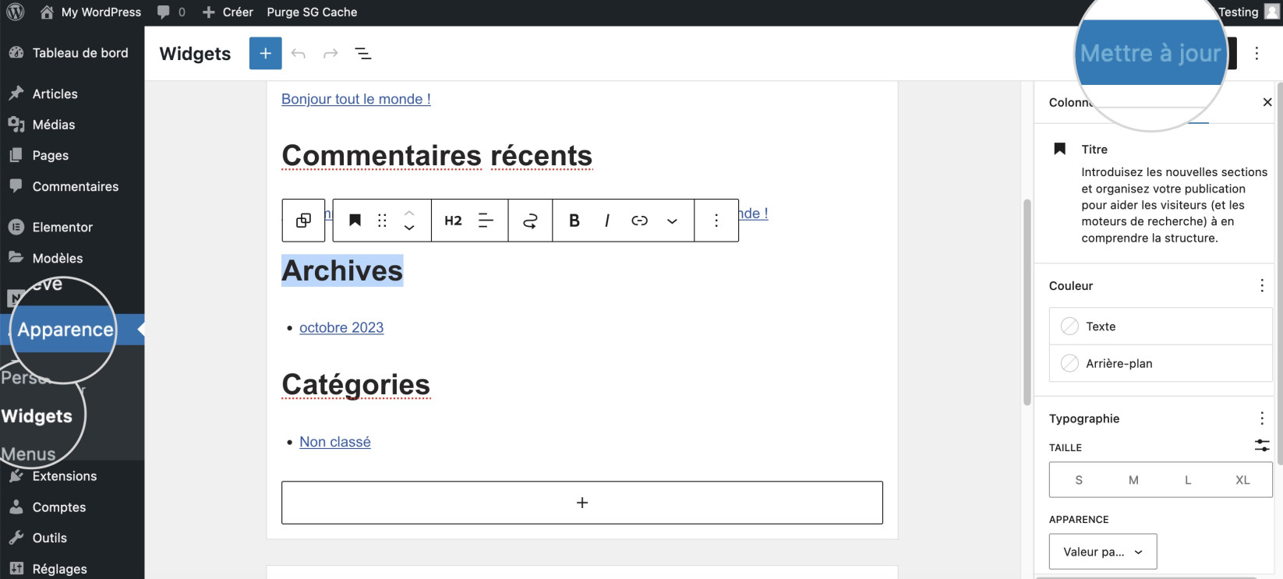
Task: Click the add block plus appender
Action: [x=582, y=503]
